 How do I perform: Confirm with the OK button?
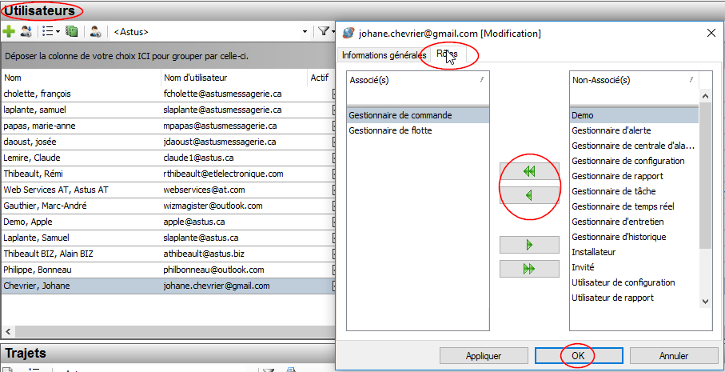(x=577, y=355)
